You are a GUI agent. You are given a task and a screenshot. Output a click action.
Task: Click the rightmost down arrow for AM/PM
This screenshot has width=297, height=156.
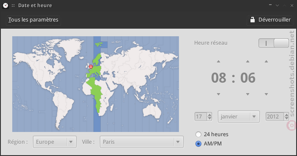pyautogui.click(x=266, y=94)
